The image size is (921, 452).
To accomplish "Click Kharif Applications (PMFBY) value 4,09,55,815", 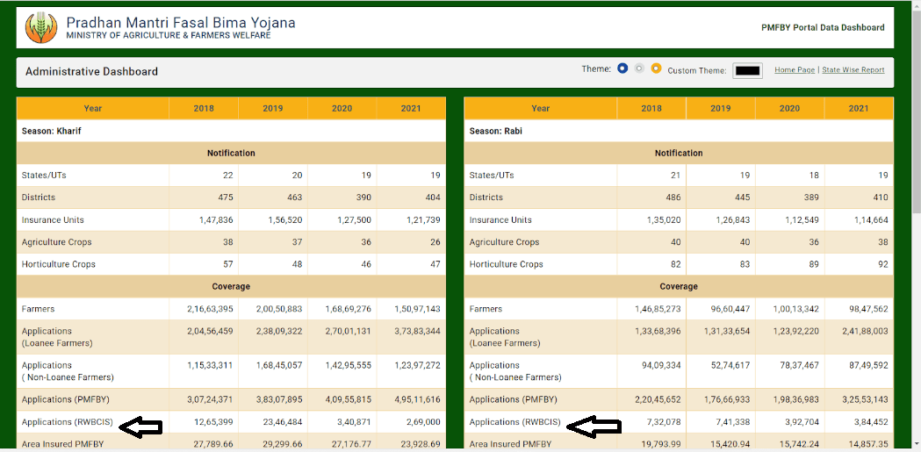I will tap(348, 399).
